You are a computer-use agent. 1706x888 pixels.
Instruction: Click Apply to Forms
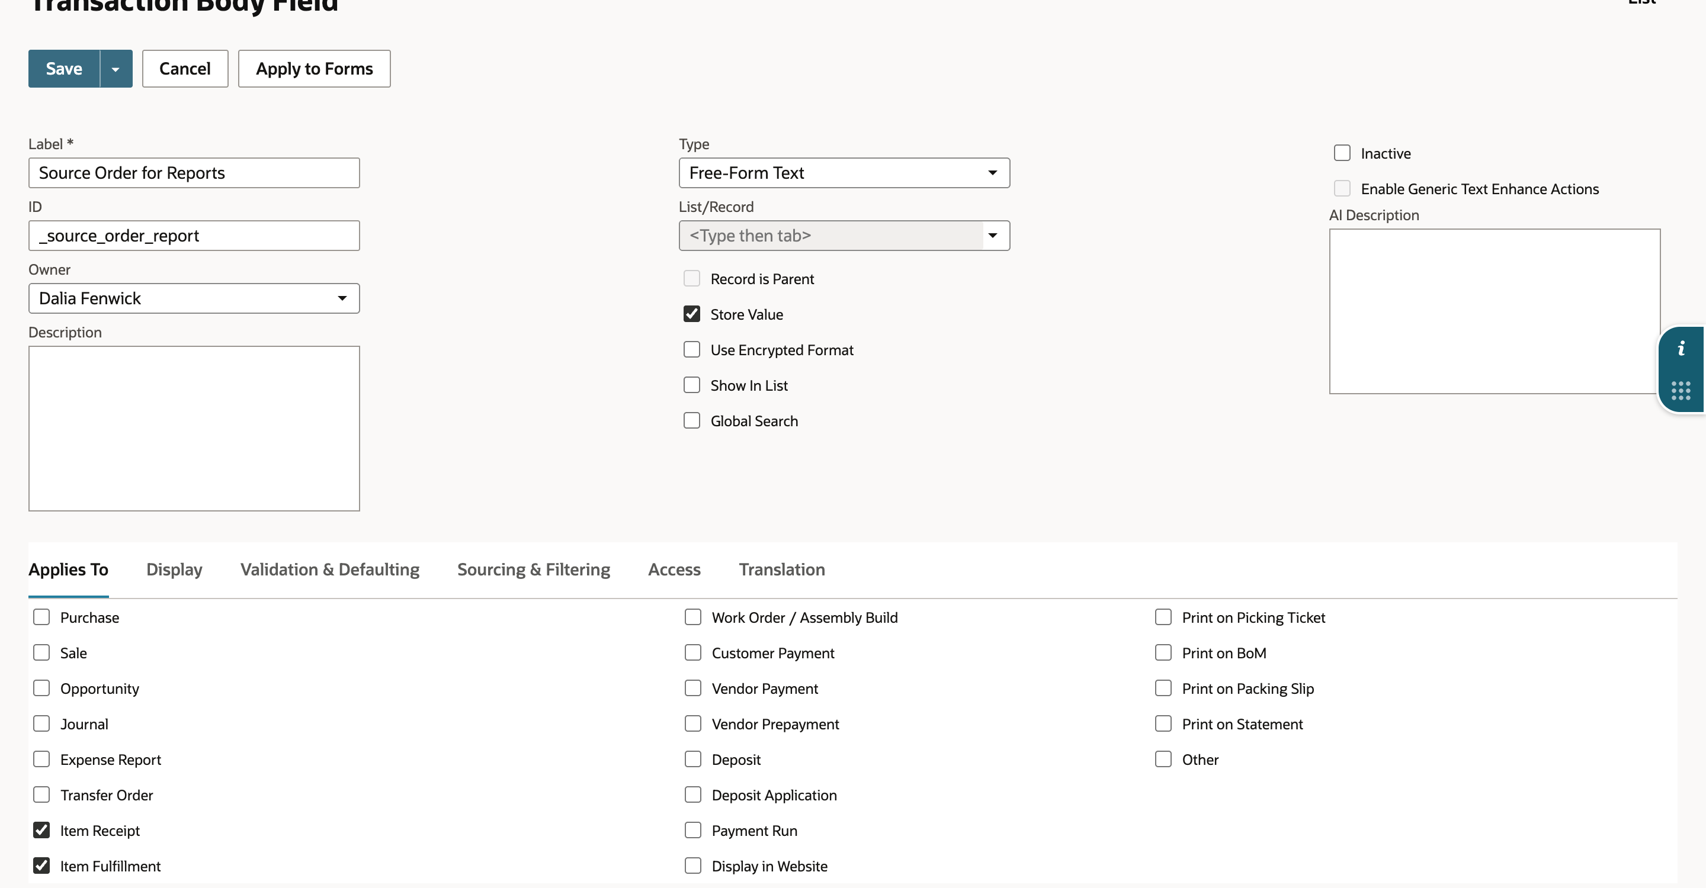click(x=314, y=68)
